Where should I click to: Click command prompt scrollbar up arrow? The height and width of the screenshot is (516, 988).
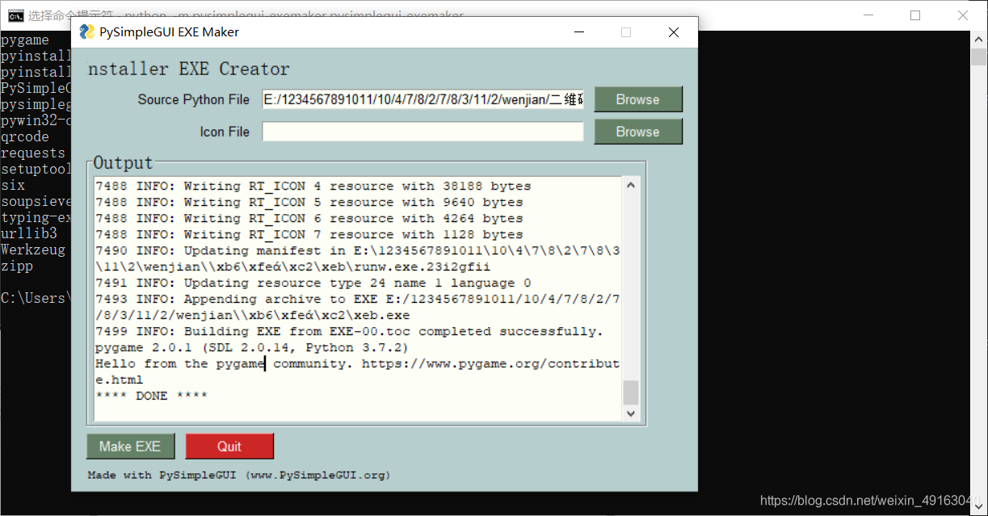click(x=978, y=40)
